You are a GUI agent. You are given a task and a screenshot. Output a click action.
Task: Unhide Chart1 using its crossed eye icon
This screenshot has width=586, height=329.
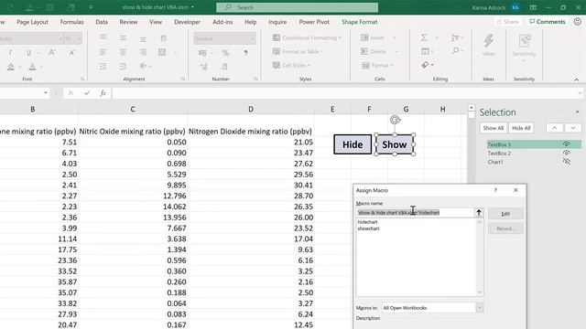pos(567,162)
